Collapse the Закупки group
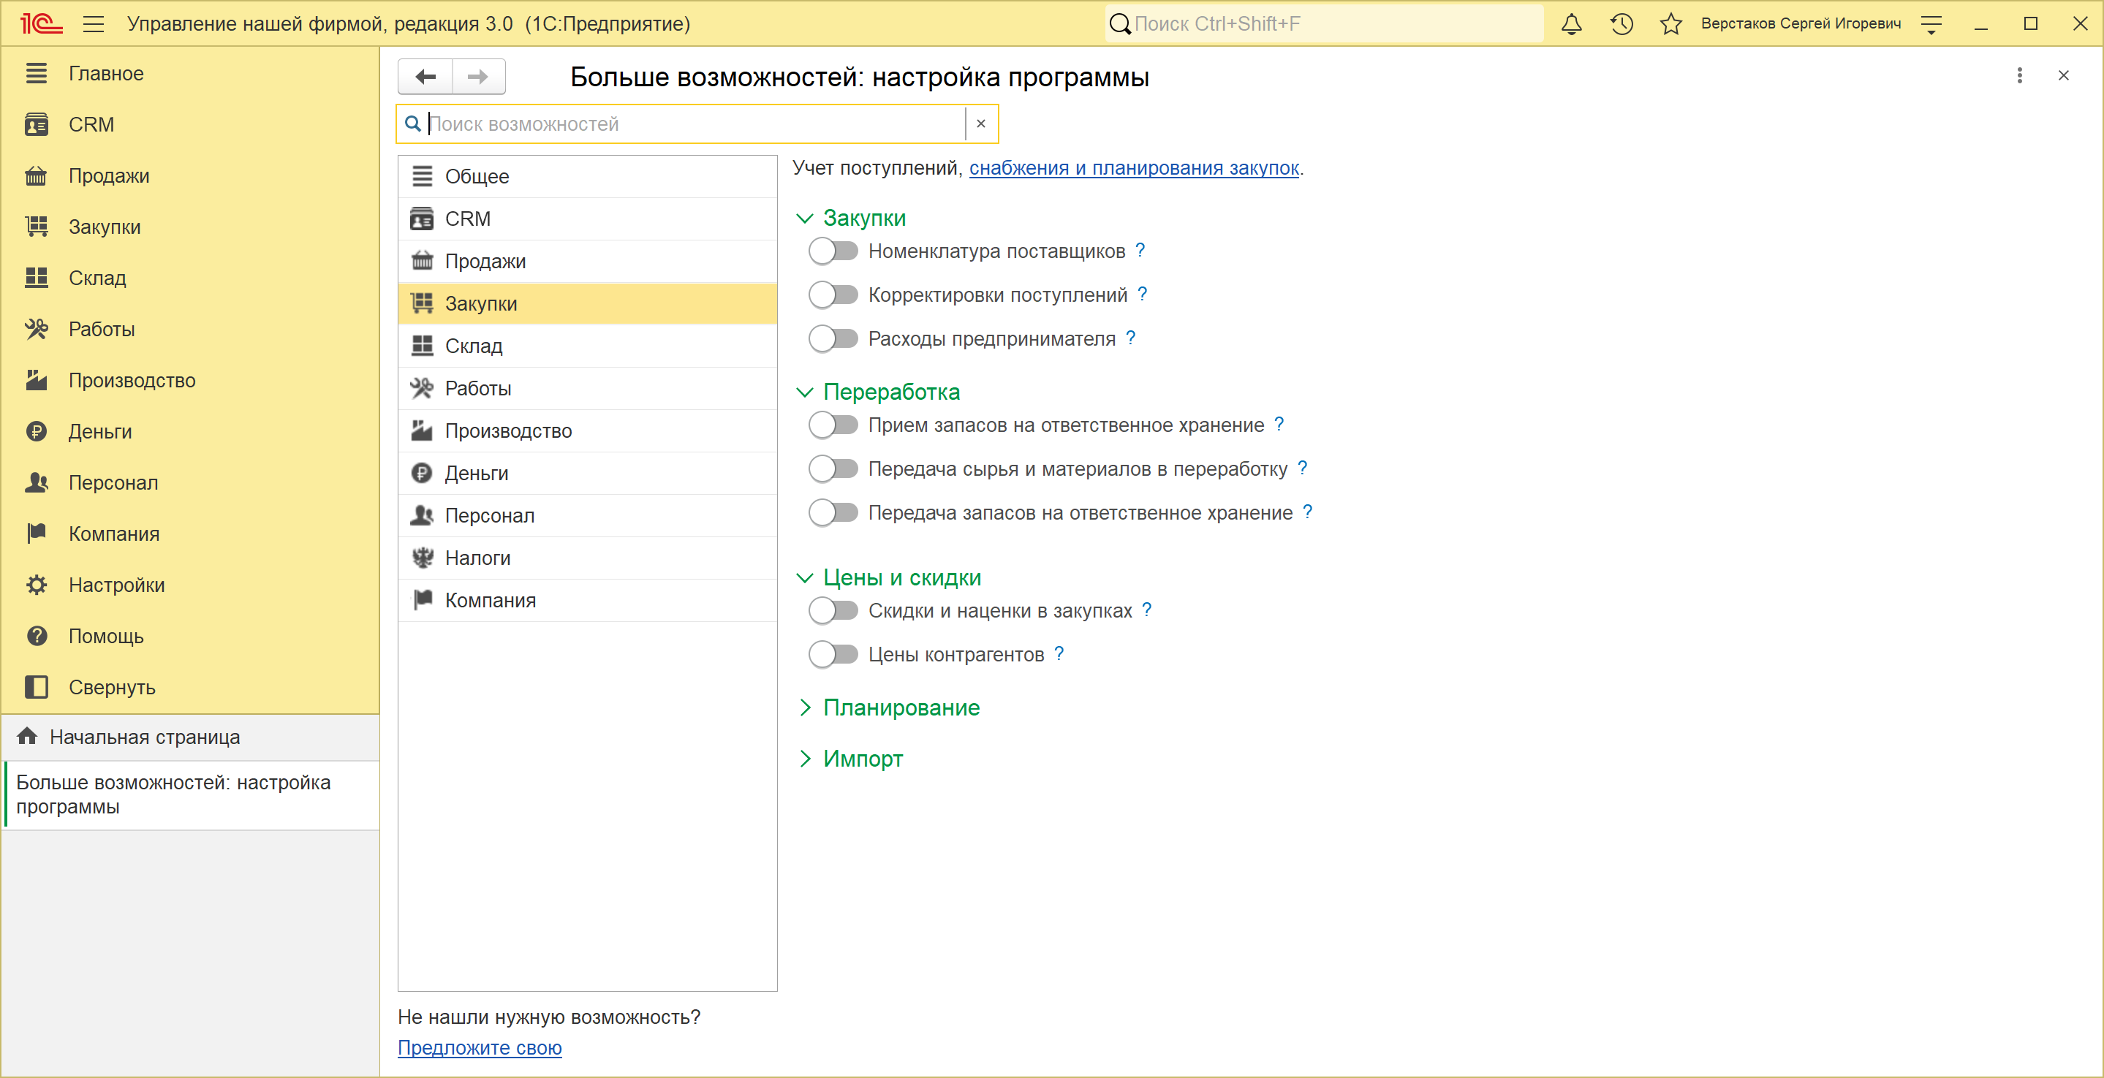The height and width of the screenshot is (1078, 2104). 804,218
